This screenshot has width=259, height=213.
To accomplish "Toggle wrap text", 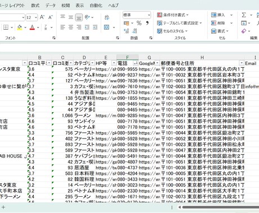I will click(x=107, y=17).
